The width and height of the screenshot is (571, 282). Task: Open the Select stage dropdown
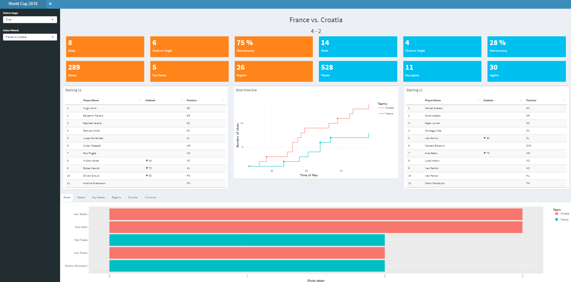click(30, 20)
